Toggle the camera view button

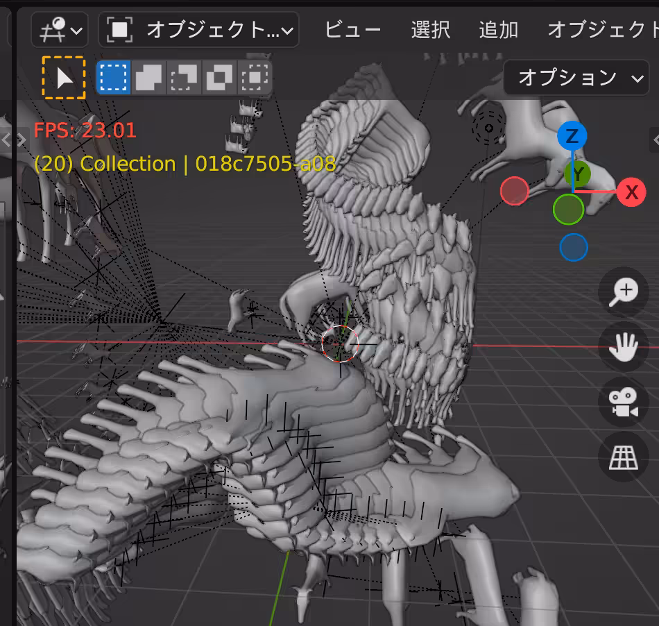point(624,402)
